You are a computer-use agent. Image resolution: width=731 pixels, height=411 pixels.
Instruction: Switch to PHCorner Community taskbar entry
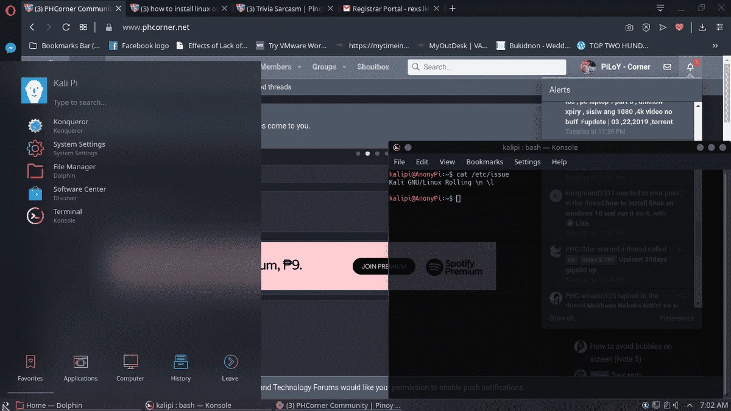coord(339,405)
